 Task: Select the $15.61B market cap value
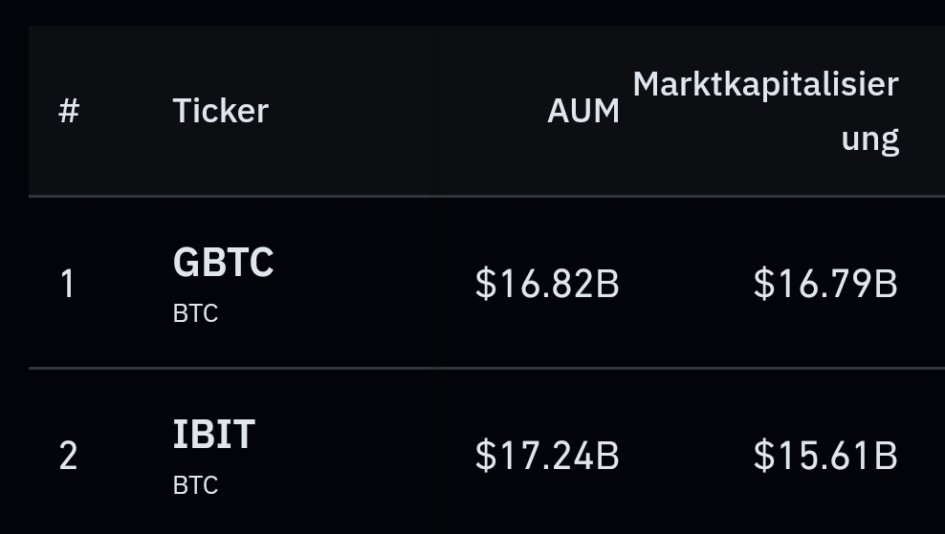825,456
